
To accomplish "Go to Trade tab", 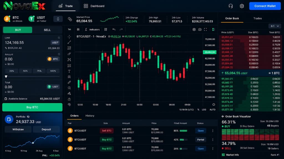I will pos(65,6).
